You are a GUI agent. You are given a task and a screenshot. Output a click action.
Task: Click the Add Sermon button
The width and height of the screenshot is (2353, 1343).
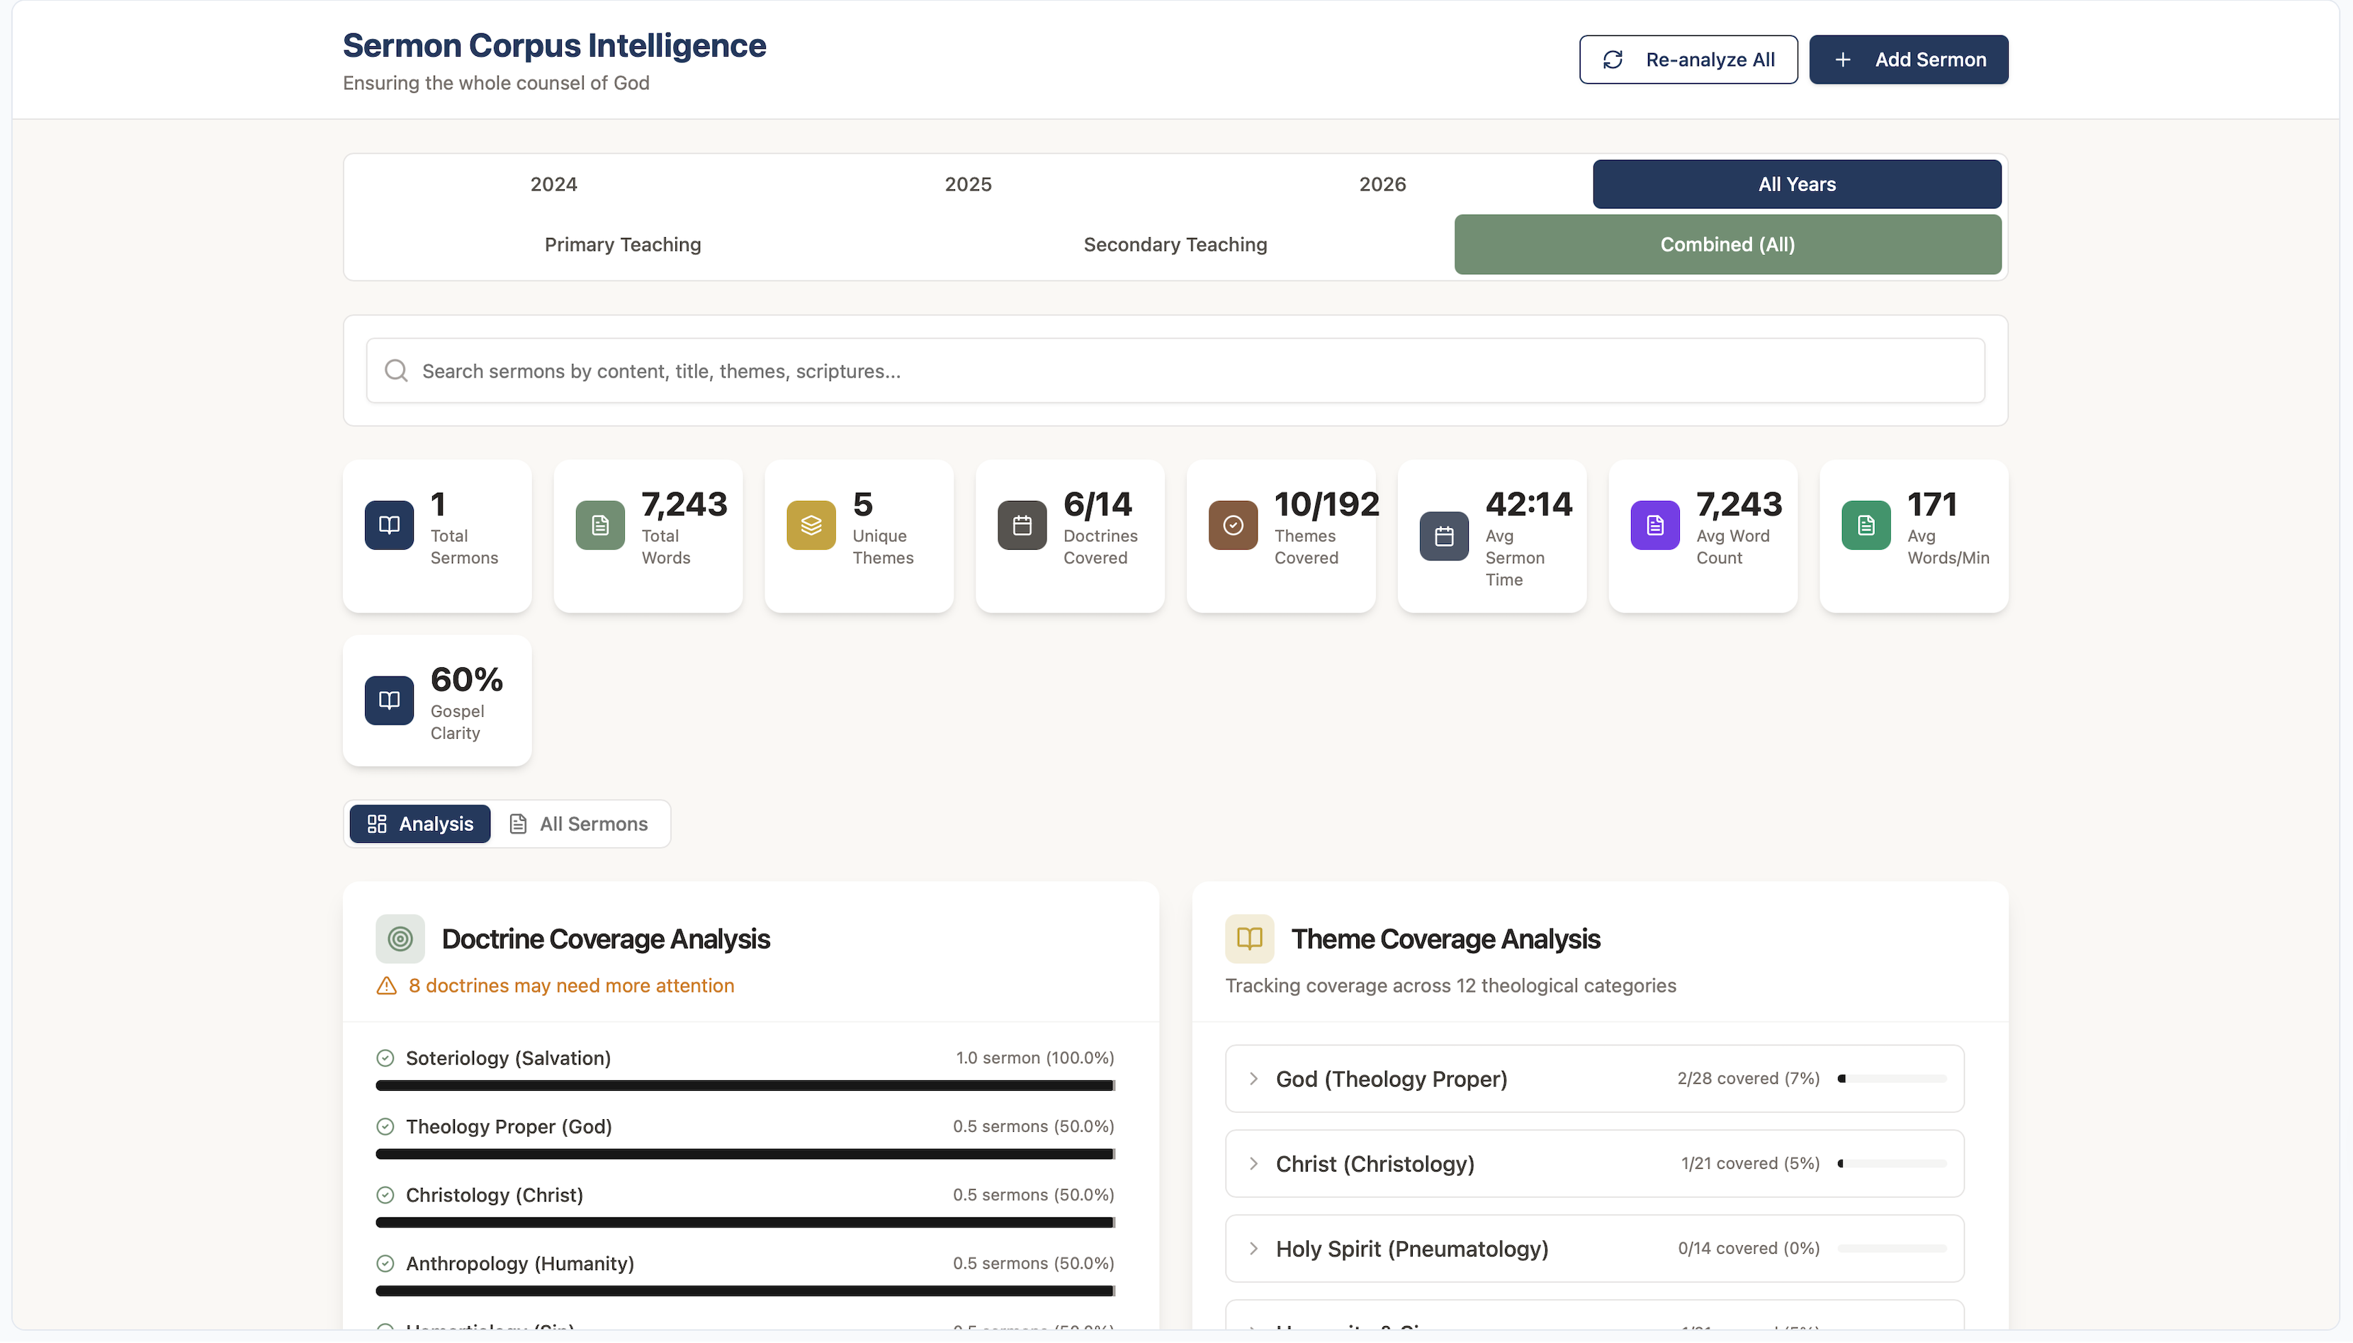coord(1909,60)
